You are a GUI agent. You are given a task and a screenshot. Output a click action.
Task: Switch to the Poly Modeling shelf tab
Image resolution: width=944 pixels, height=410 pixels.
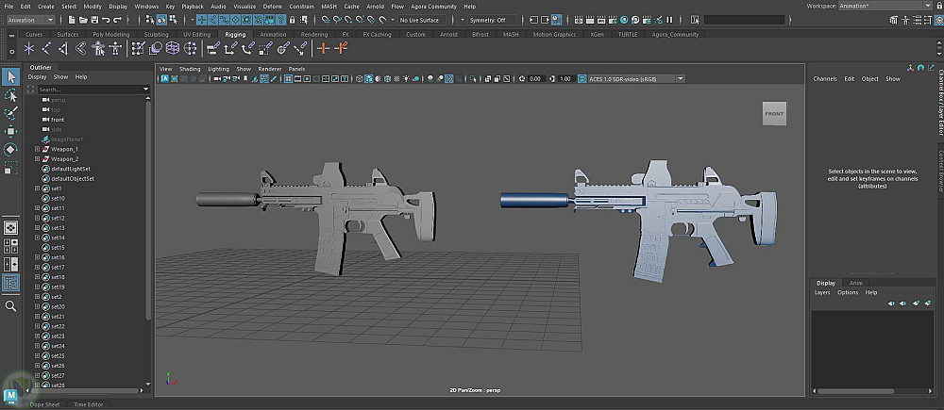coord(110,34)
